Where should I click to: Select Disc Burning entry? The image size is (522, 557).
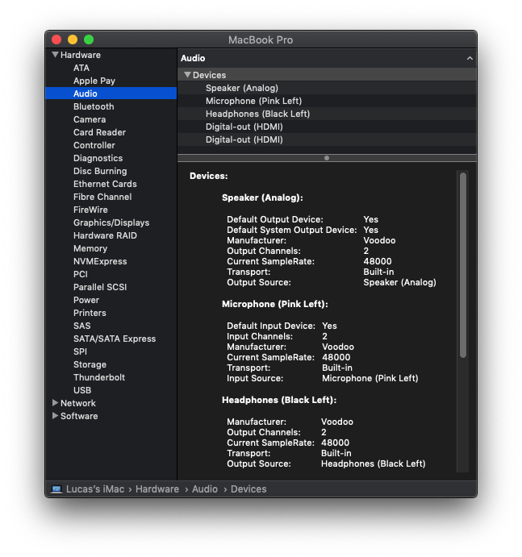100,171
